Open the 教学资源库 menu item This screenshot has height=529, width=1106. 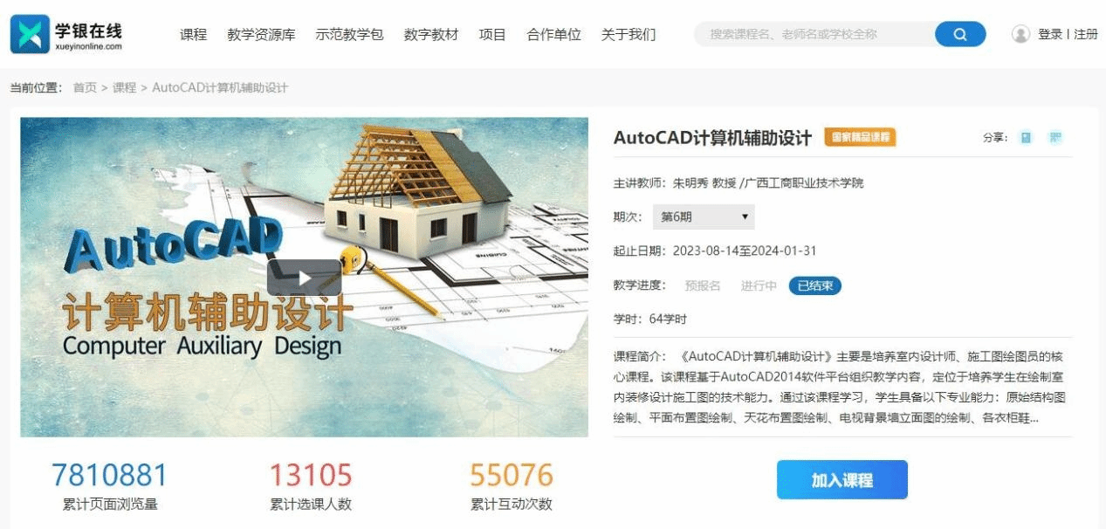pyautogui.click(x=261, y=34)
